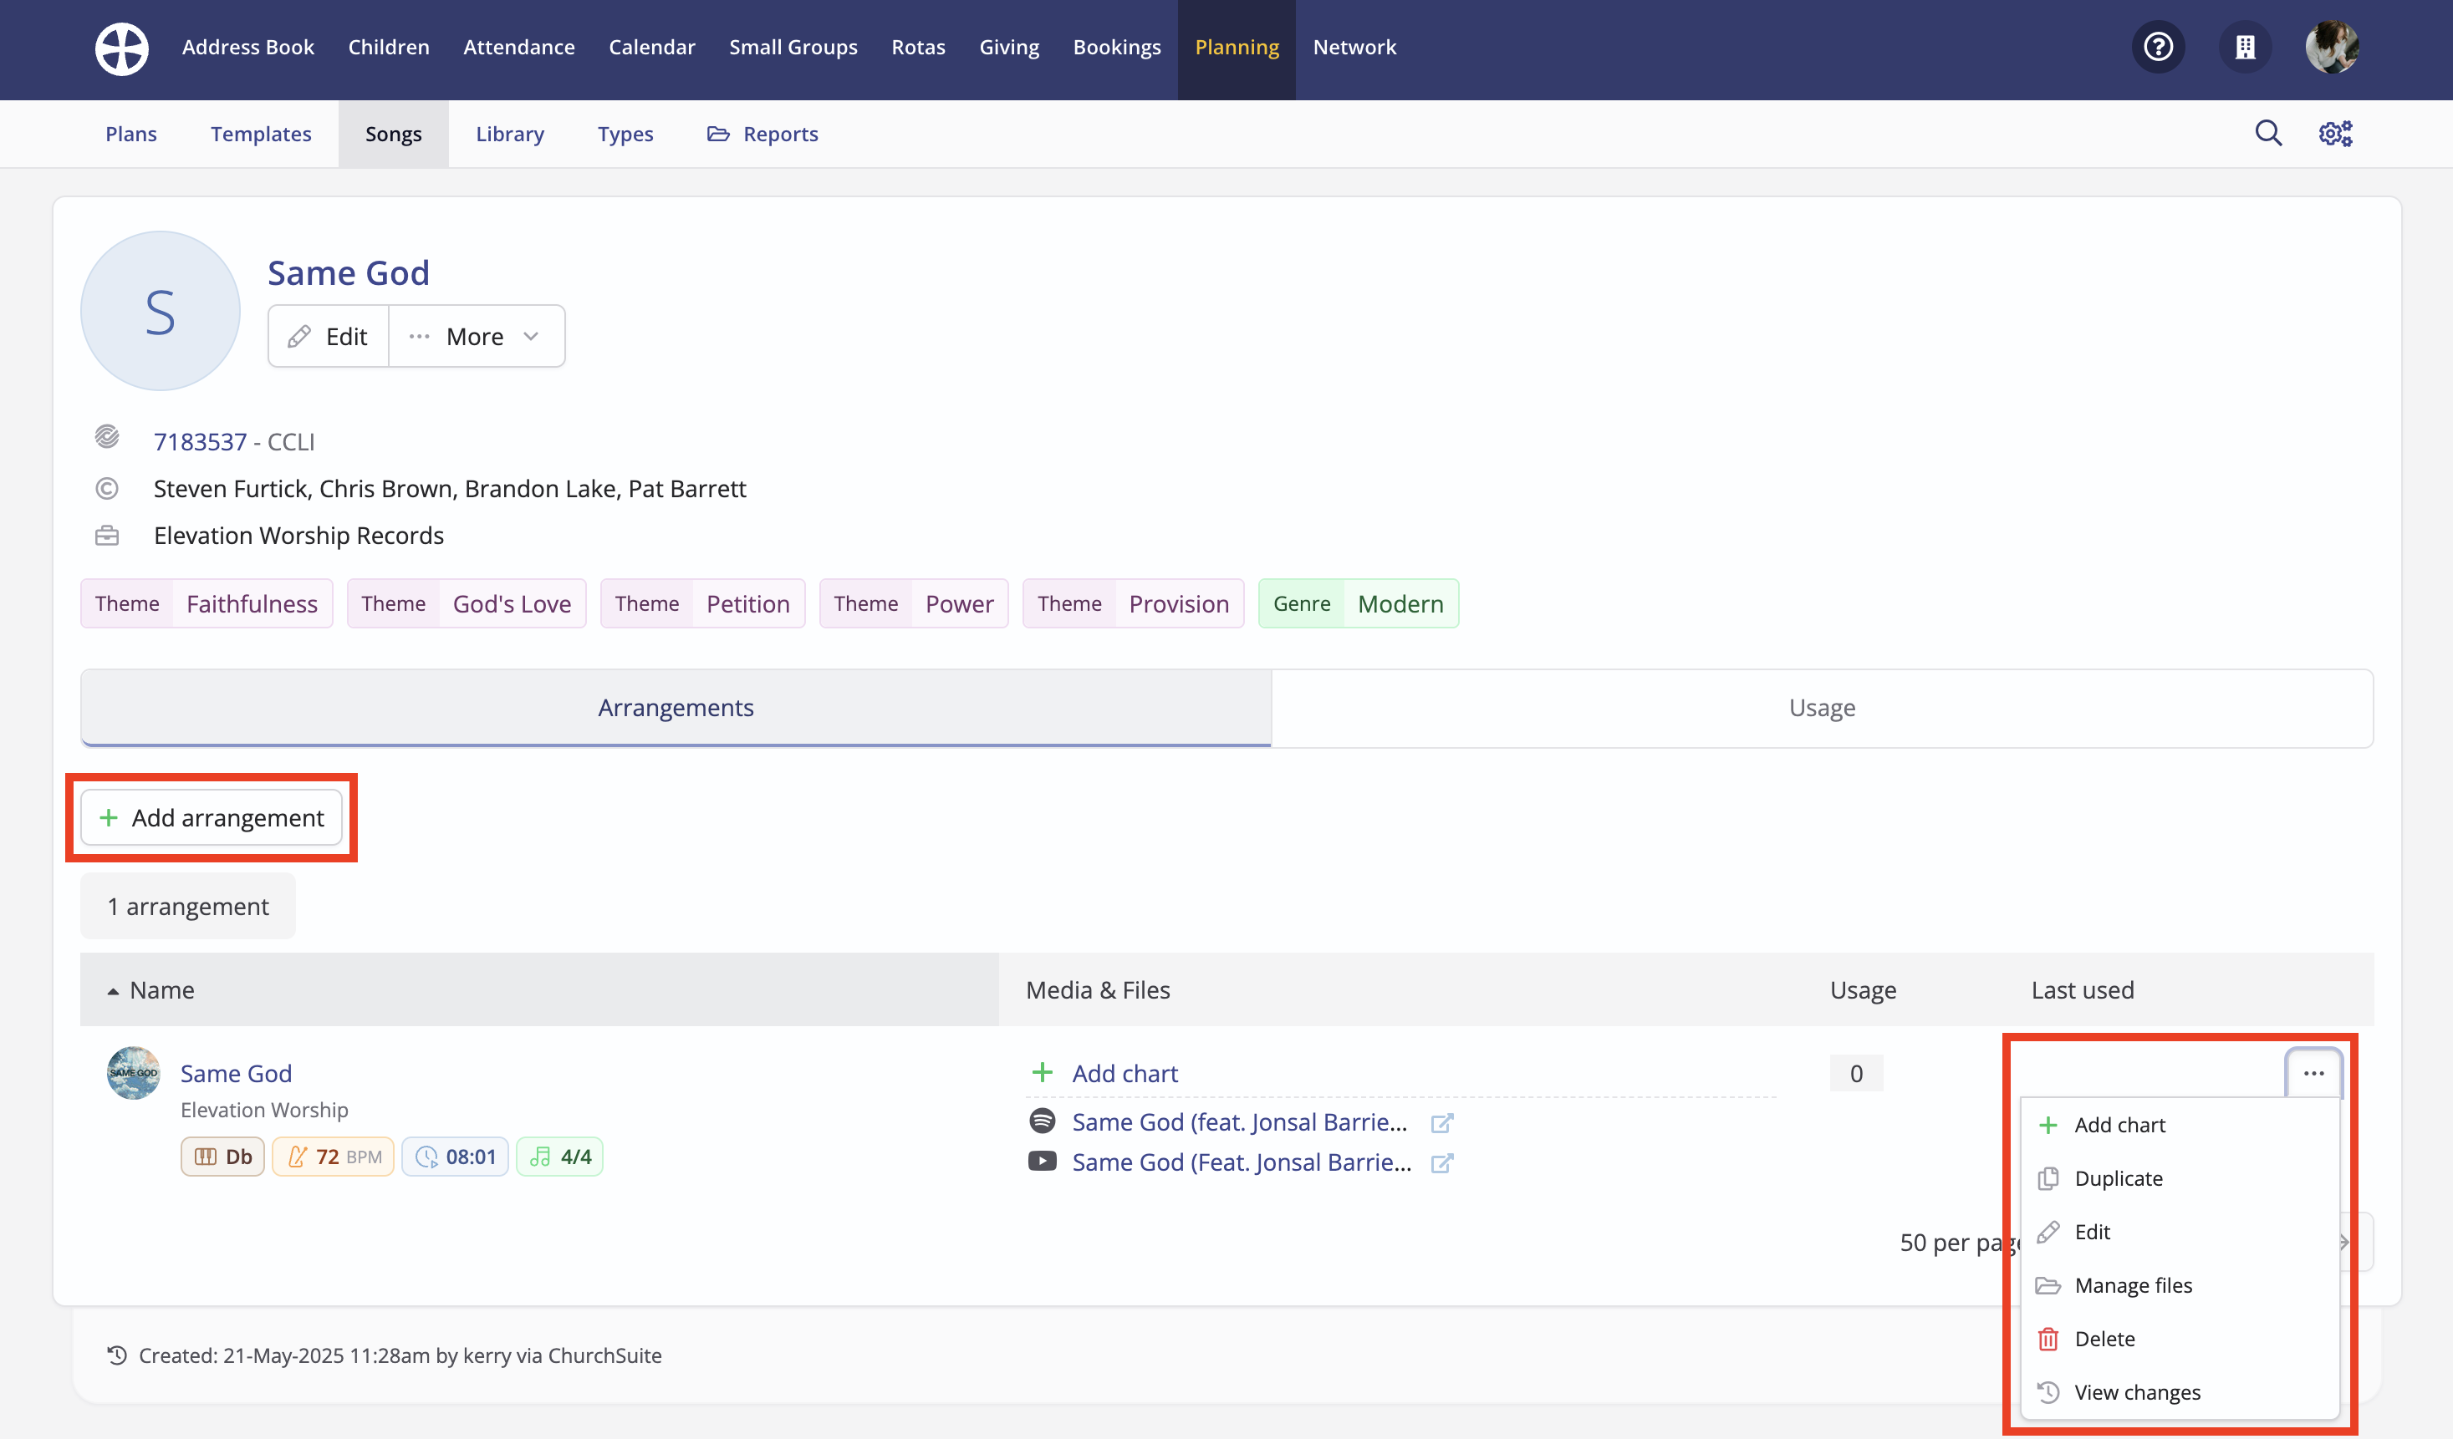The image size is (2453, 1439).
Task: Click the God's Love theme tag
Action: point(467,603)
